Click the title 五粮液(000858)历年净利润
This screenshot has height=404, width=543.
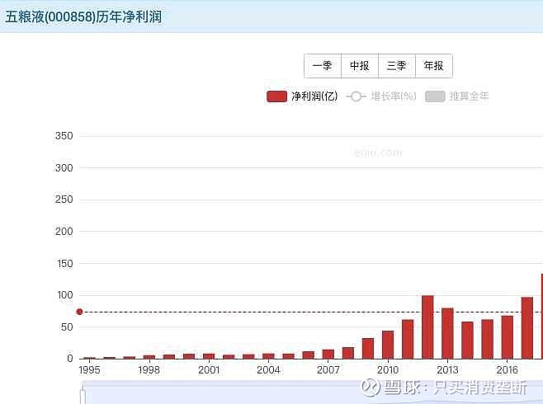[83, 16]
